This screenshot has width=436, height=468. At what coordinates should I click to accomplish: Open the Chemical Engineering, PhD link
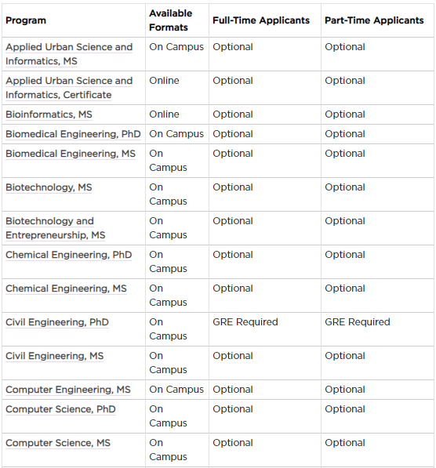coord(69,255)
